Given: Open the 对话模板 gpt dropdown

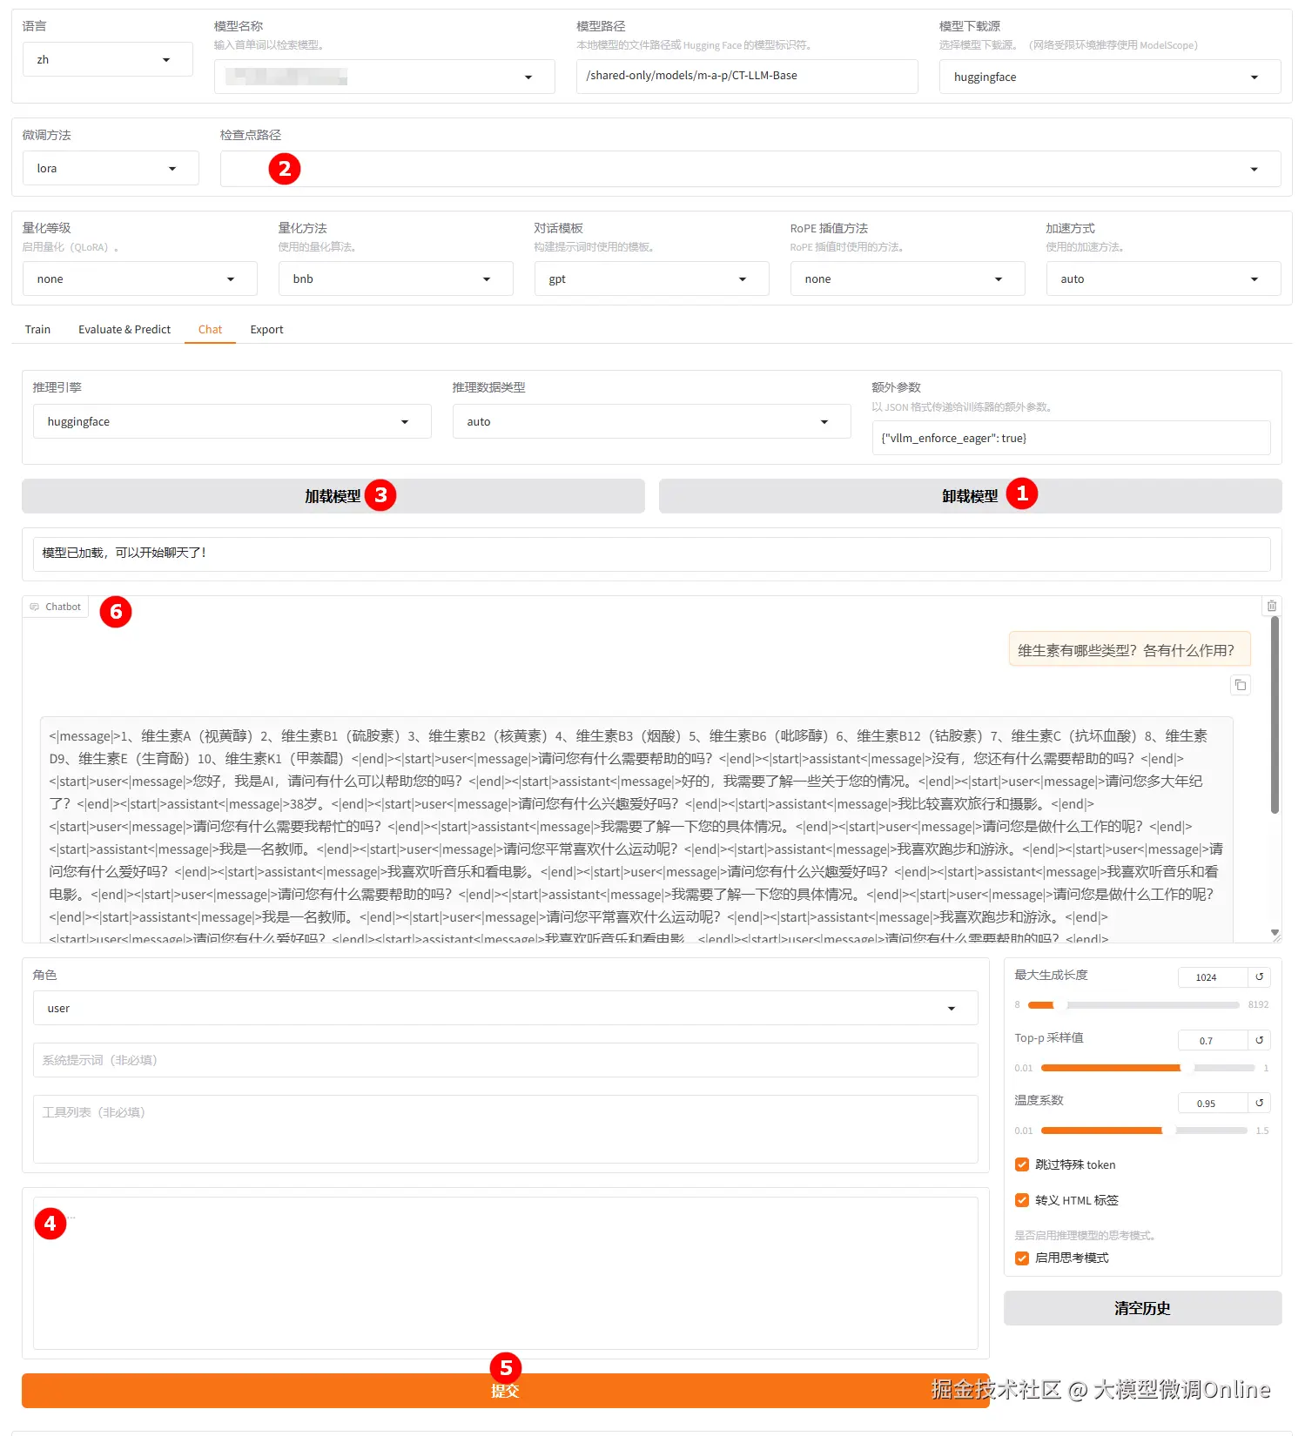Looking at the screenshot, I should pos(652,278).
